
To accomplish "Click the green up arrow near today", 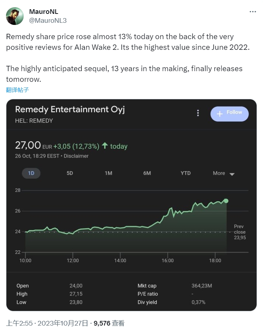I will (105, 146).
